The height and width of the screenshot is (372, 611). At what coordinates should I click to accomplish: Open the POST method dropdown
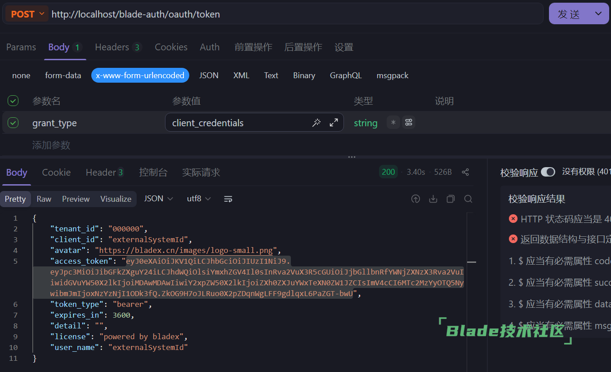[x=27, y=14]
